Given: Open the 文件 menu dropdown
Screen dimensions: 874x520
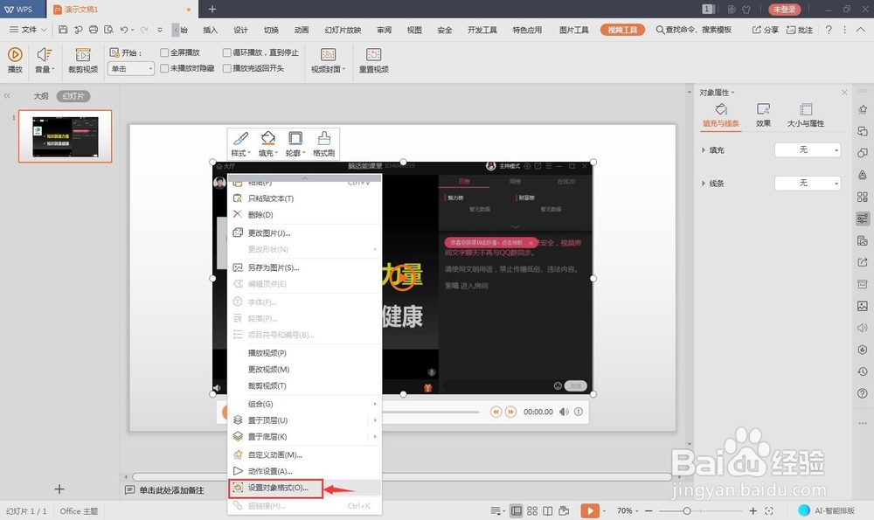Looking at the screenshot, I should point(28,30).
